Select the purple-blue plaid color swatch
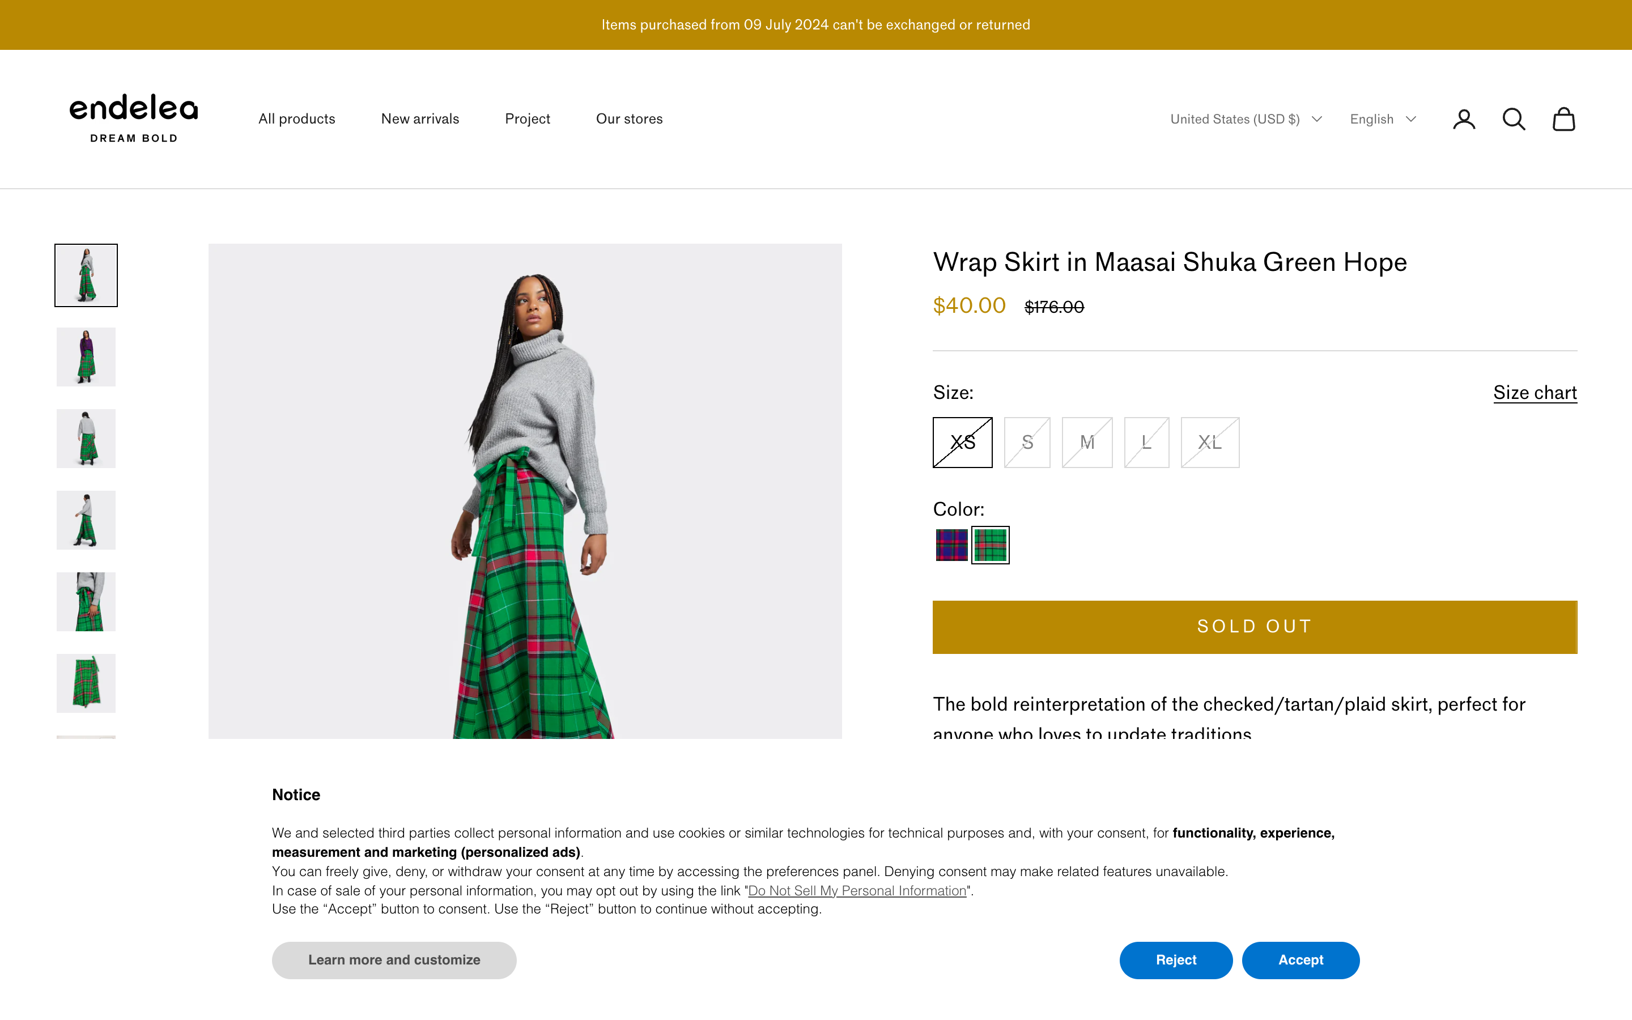The height and width of the screenshot is (1020, 1632). (951, 545)
